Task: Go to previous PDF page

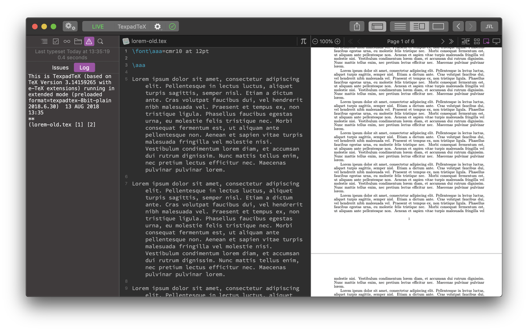Action: [359, 41]
